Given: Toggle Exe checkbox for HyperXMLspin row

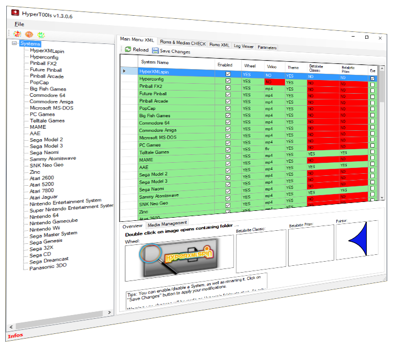Looking at the screenshot, I should click(x=372, y=78).
